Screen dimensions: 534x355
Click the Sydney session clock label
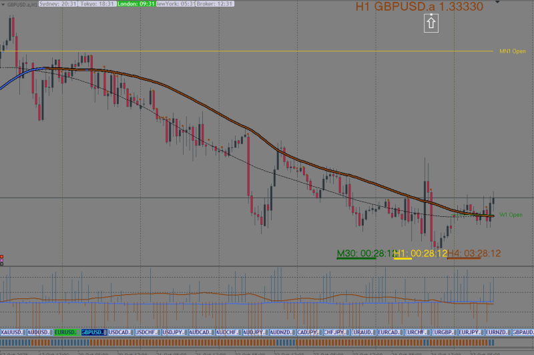point(57,4)
